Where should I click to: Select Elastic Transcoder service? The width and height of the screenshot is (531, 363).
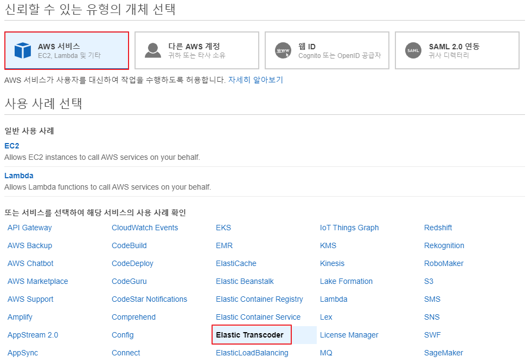(249, 335)
